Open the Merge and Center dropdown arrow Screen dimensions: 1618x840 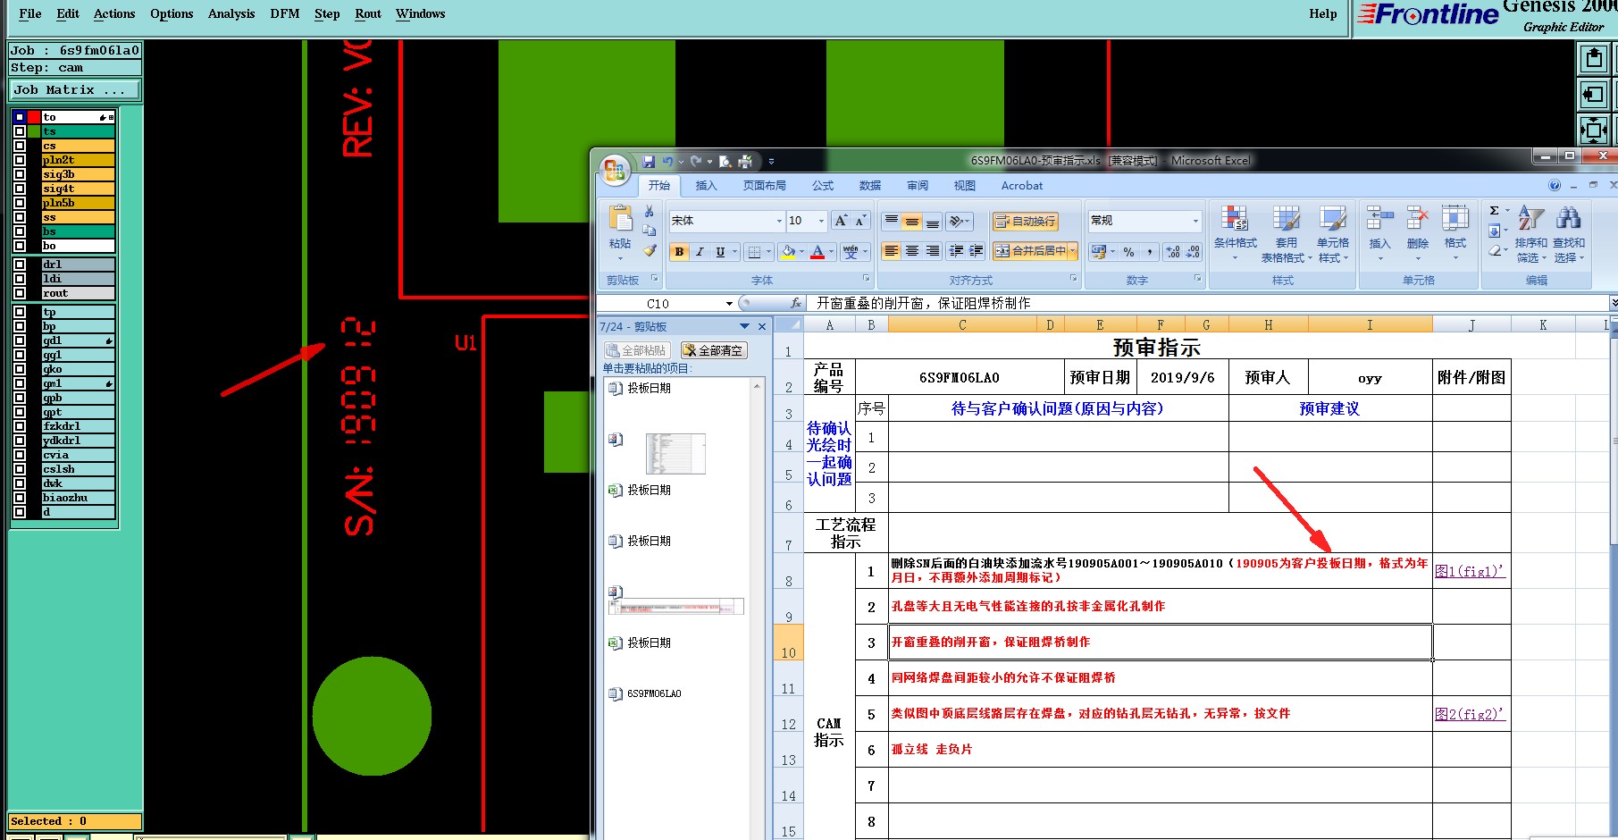1072,251
